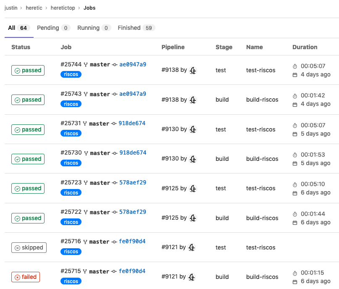Click user avatar in job #25731 row

193,129
